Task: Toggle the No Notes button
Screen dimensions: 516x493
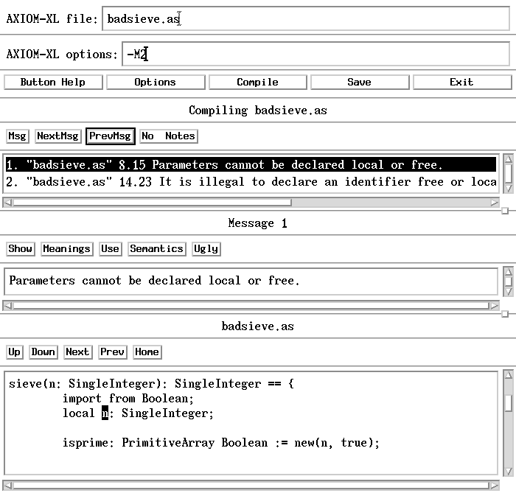Action: pos(169,136)
